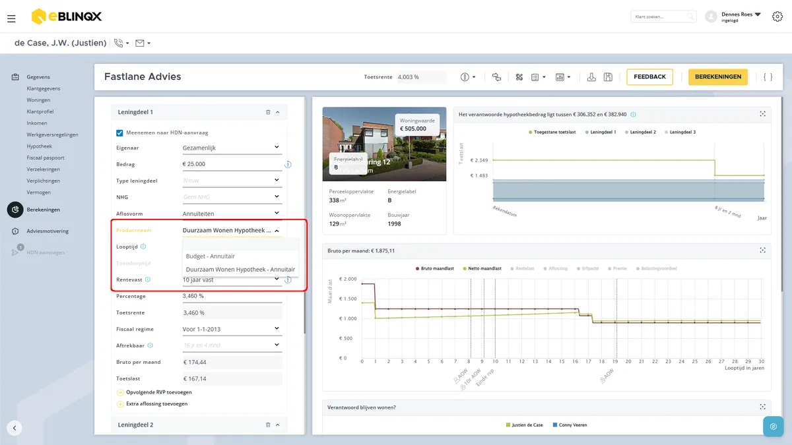Click the save disk icon in toolbar
The image size is (792, 445).
click(x=608, y=77)
